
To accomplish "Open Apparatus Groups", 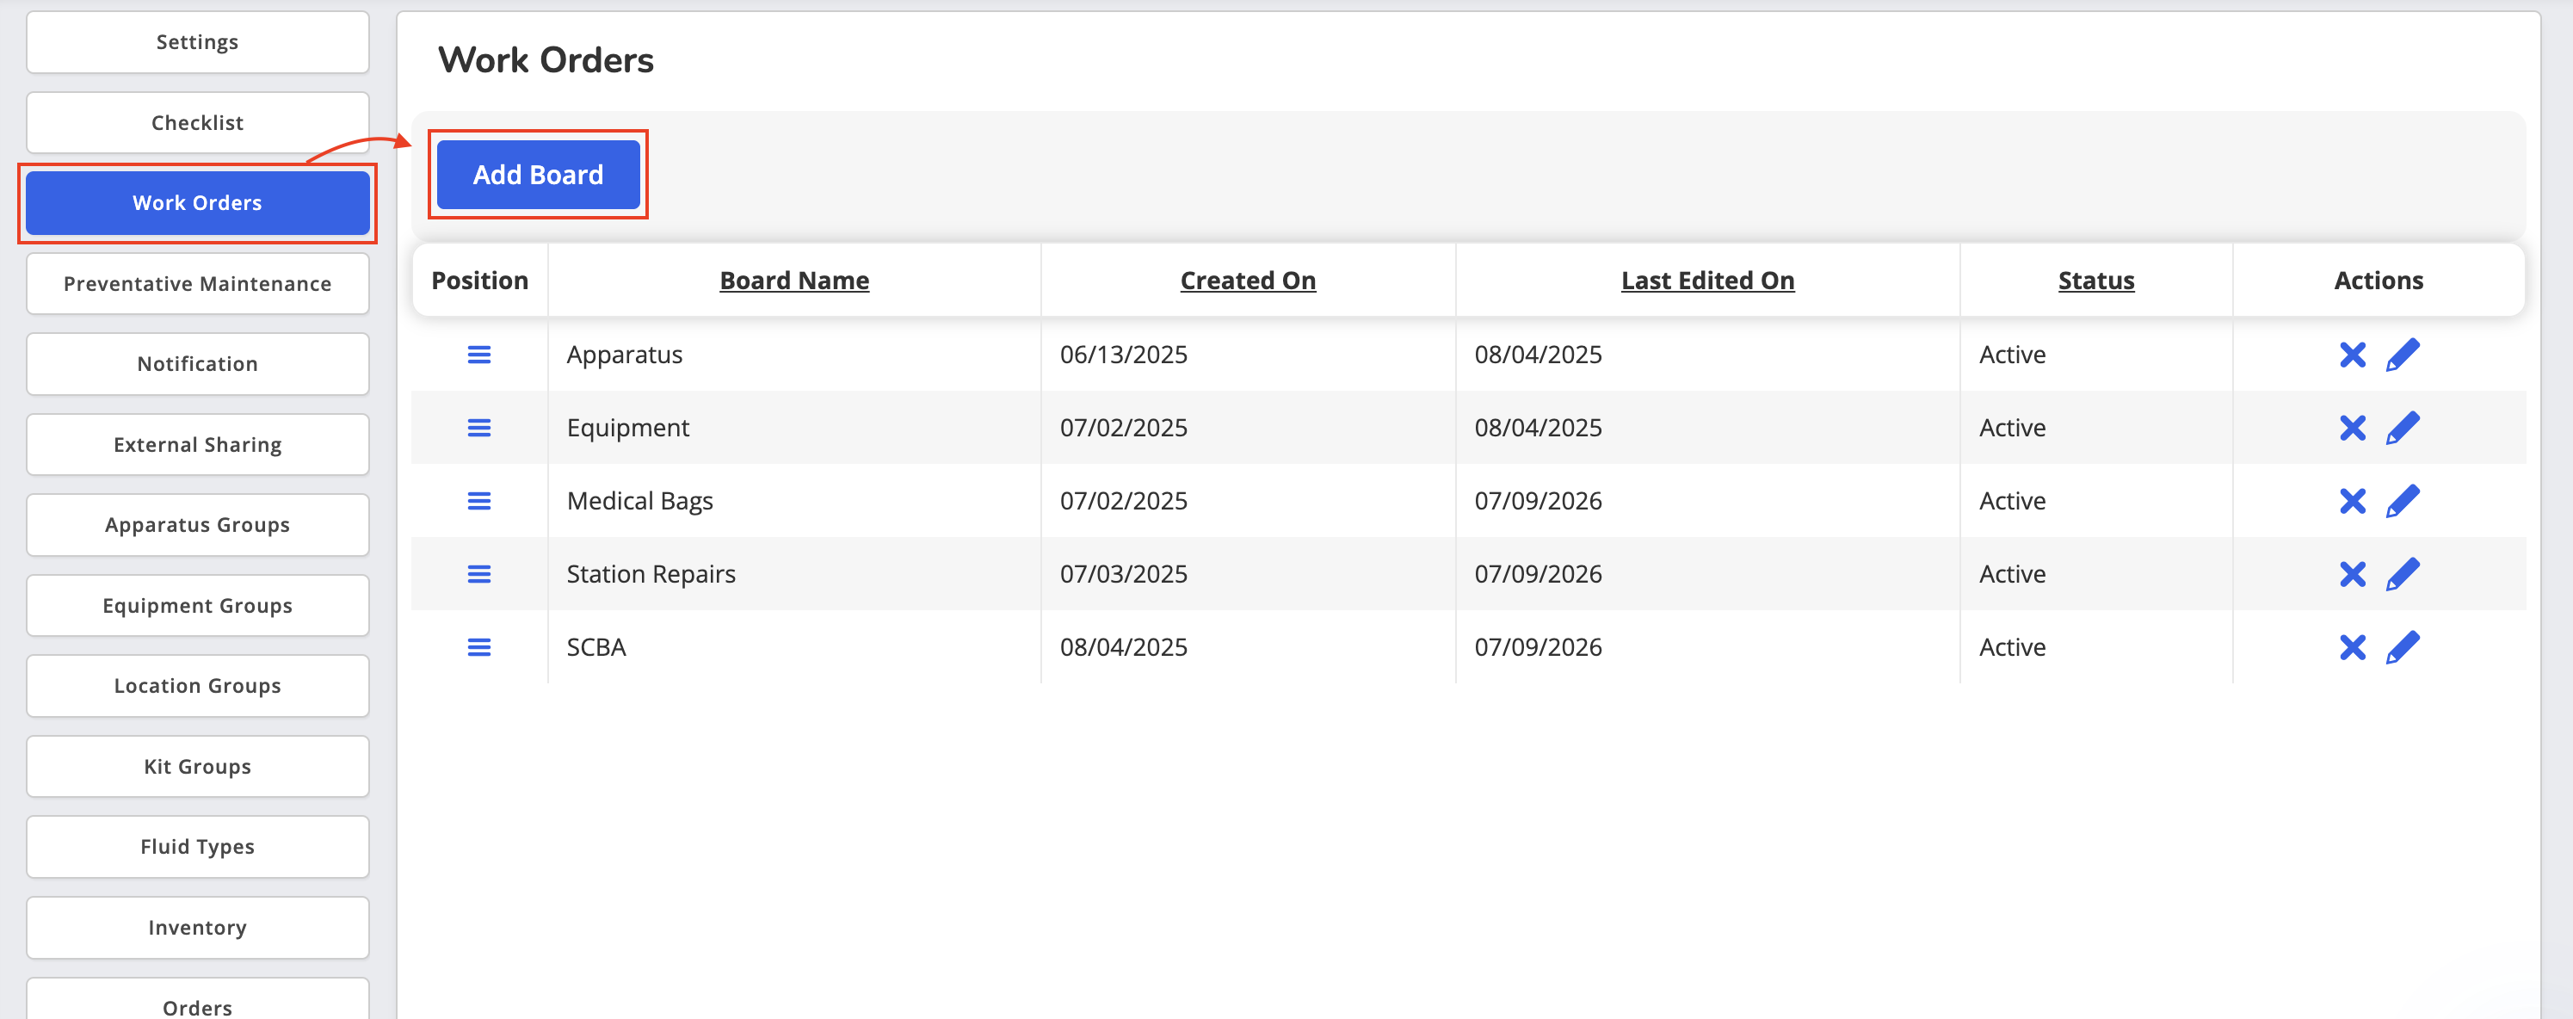I will (198, 524).
